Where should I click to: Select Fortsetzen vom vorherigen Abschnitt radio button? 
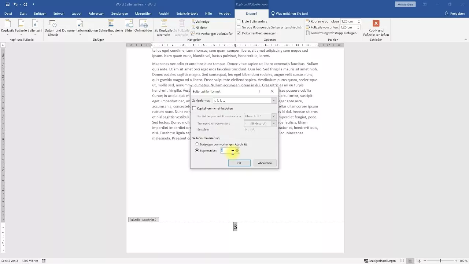point(197,144)
